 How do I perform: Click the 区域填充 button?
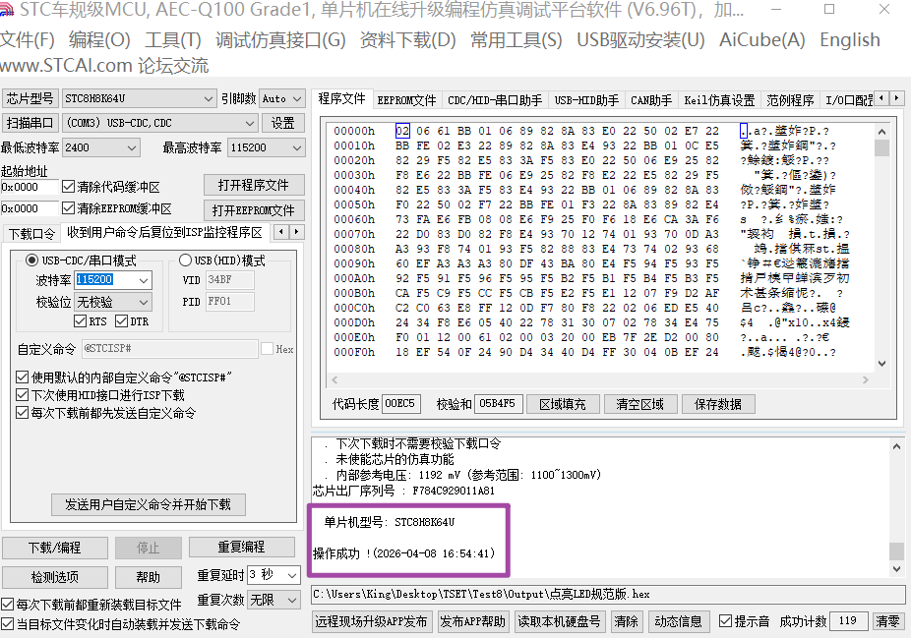(x=563, y=404)
